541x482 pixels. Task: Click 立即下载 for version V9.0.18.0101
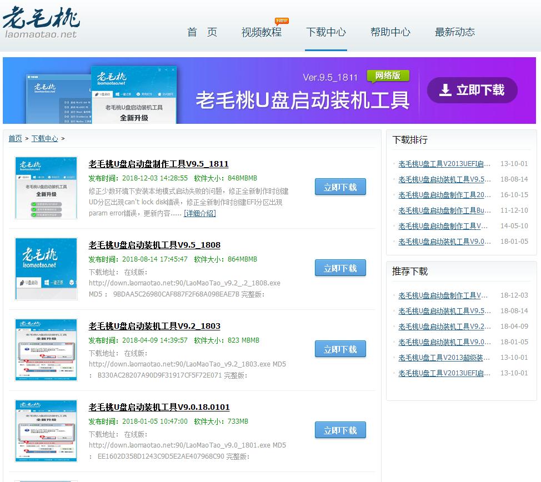click(x=340, y=429)
